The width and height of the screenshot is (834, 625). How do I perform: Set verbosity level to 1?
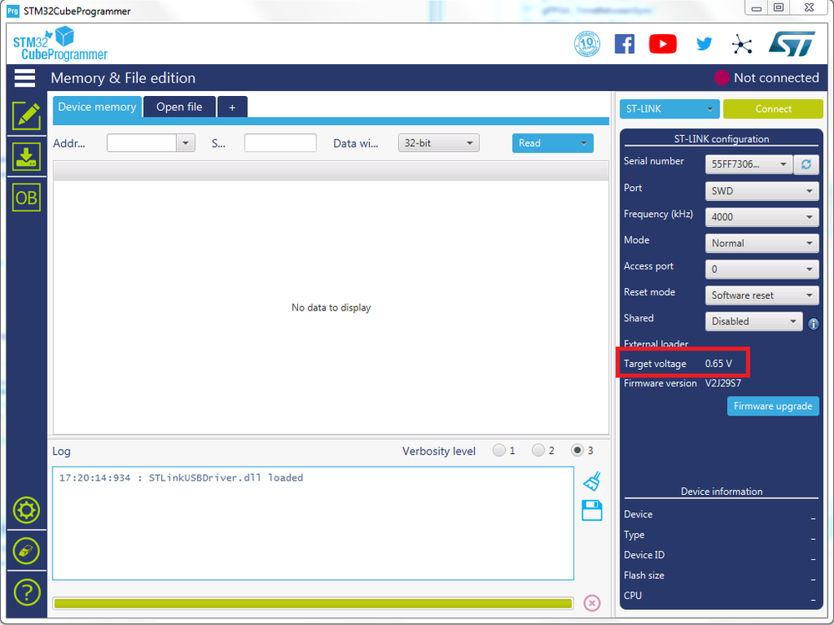tap(499, 451)
